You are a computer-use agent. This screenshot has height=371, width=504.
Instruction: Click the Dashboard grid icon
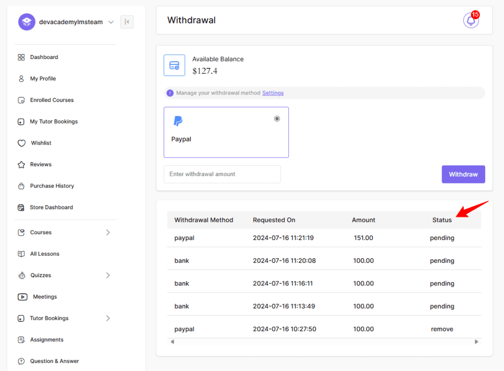[21, 57]
